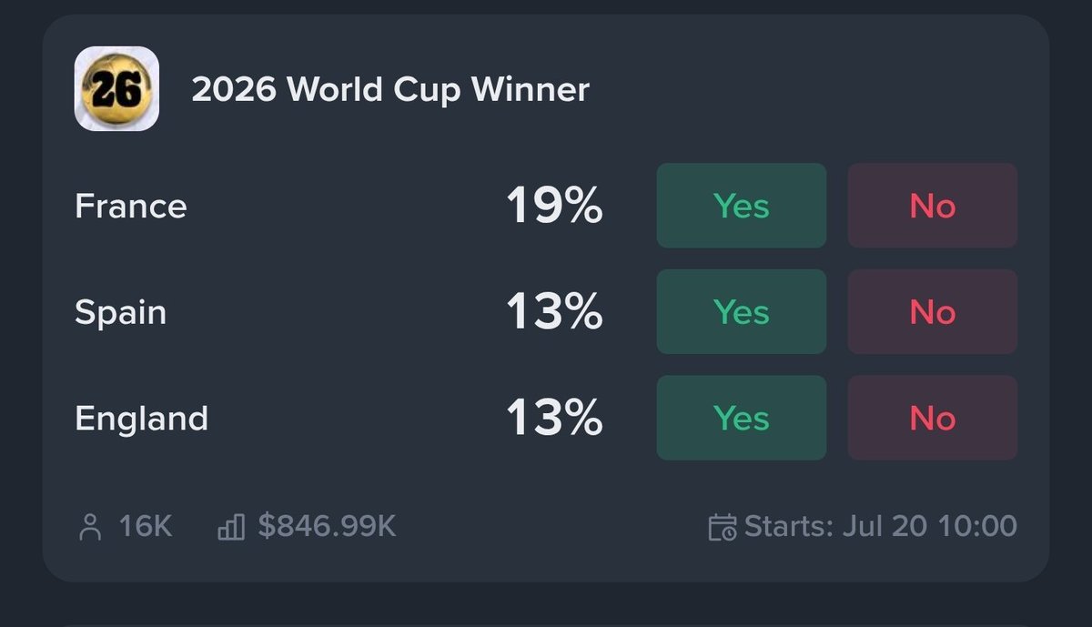Click the Starts: Jul 20 10:00 text
The width and height of the screenshot is (1092, 627).
(x=880, y=527)
